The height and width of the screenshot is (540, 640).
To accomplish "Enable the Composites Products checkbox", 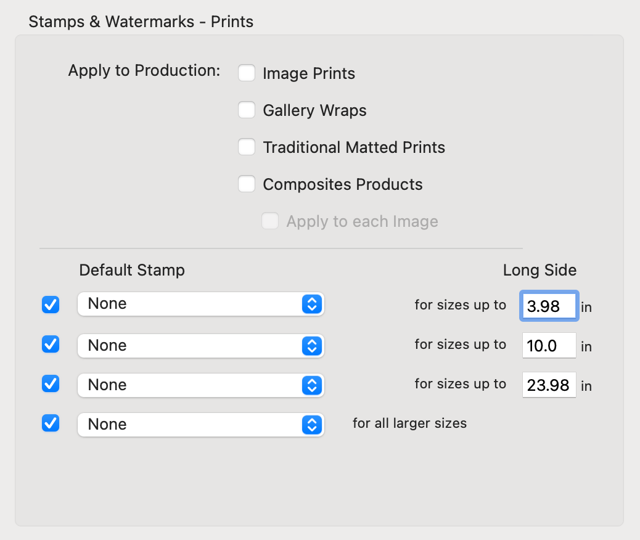I will tap(247, 184).
